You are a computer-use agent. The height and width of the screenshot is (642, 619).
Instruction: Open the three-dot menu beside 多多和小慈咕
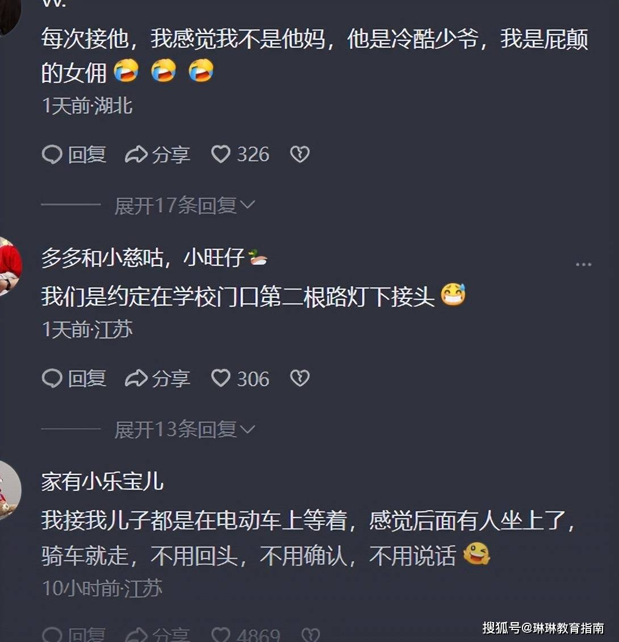(x=583, y=265)
